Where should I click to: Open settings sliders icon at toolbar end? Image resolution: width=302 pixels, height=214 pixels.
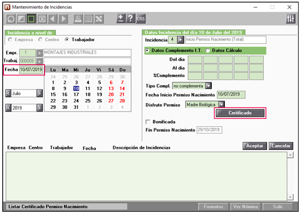pos(290,19)
